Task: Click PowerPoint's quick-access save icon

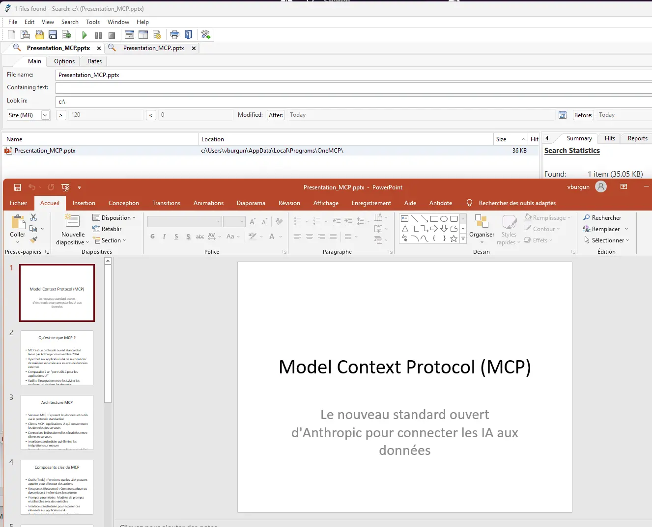Action: [x=18, y=187]
